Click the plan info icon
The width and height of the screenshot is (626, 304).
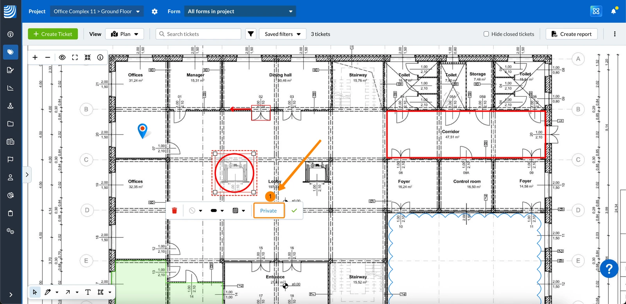(x=100, y=58)
